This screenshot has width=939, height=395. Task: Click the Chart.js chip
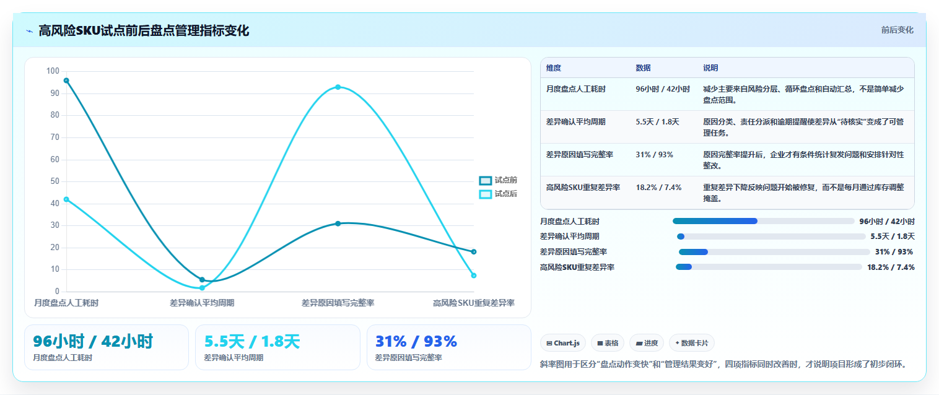(563, 343)
